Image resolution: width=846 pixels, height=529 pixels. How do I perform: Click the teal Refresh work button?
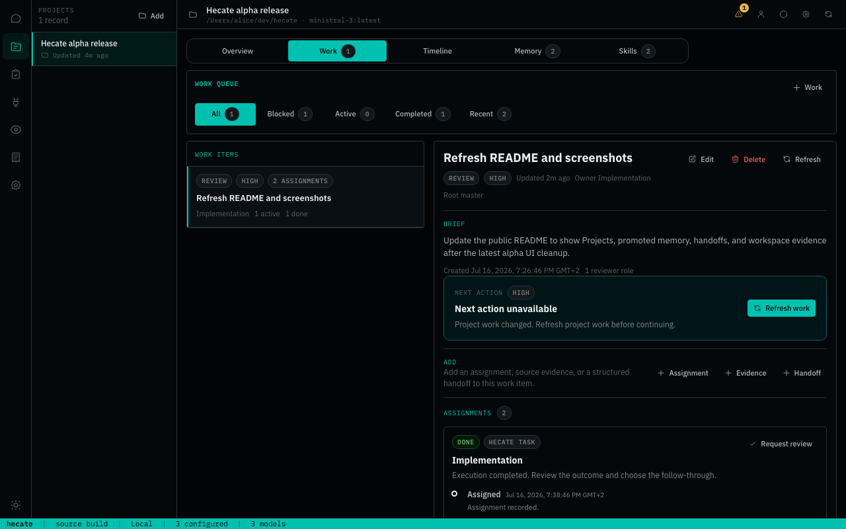pos(781,308)
